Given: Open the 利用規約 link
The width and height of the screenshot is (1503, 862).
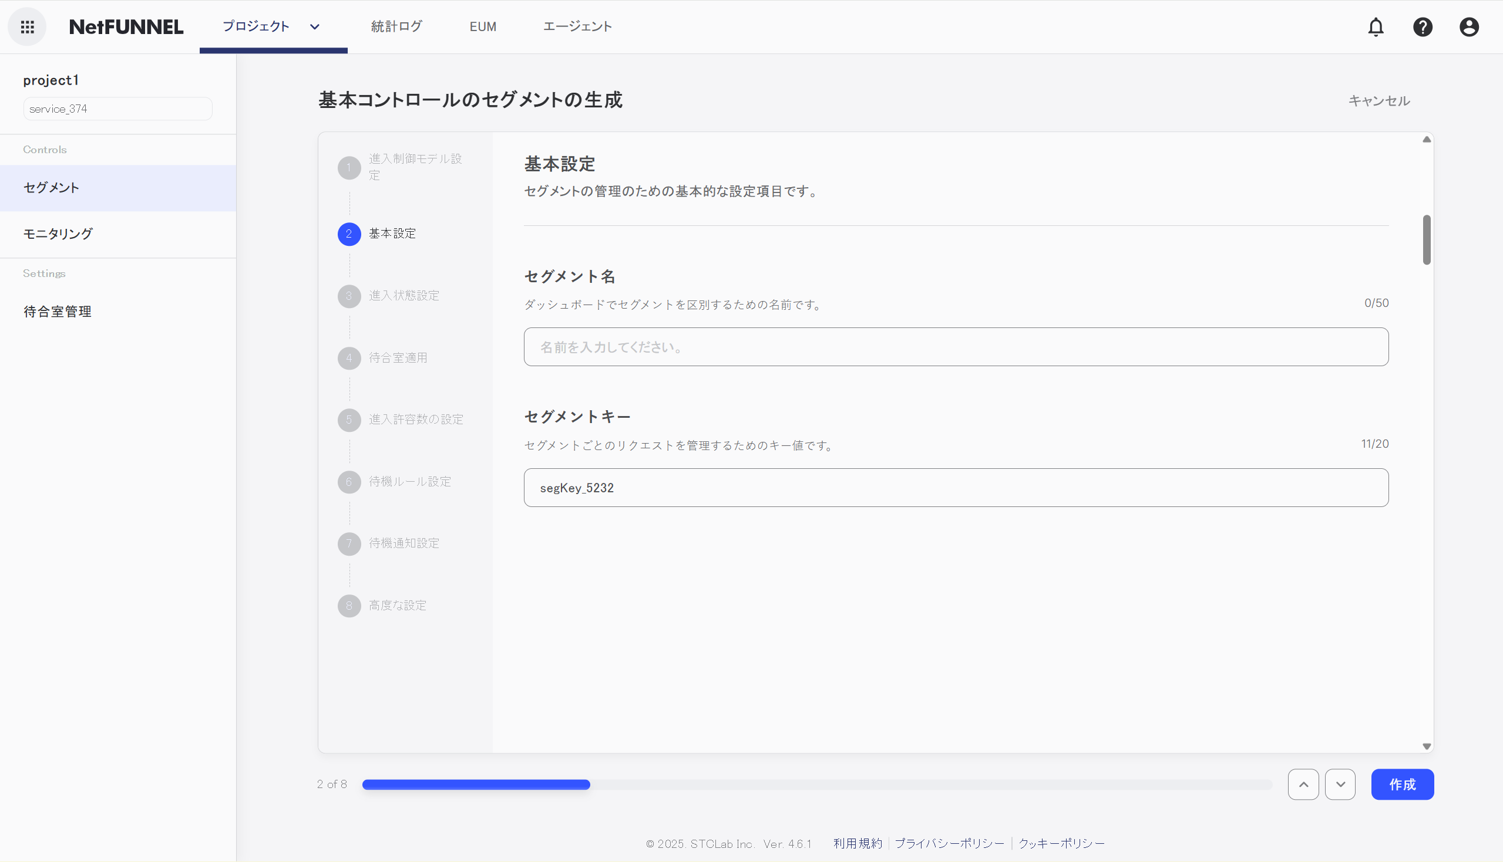Looking at the screenshot, I should (x=858, y=843).
